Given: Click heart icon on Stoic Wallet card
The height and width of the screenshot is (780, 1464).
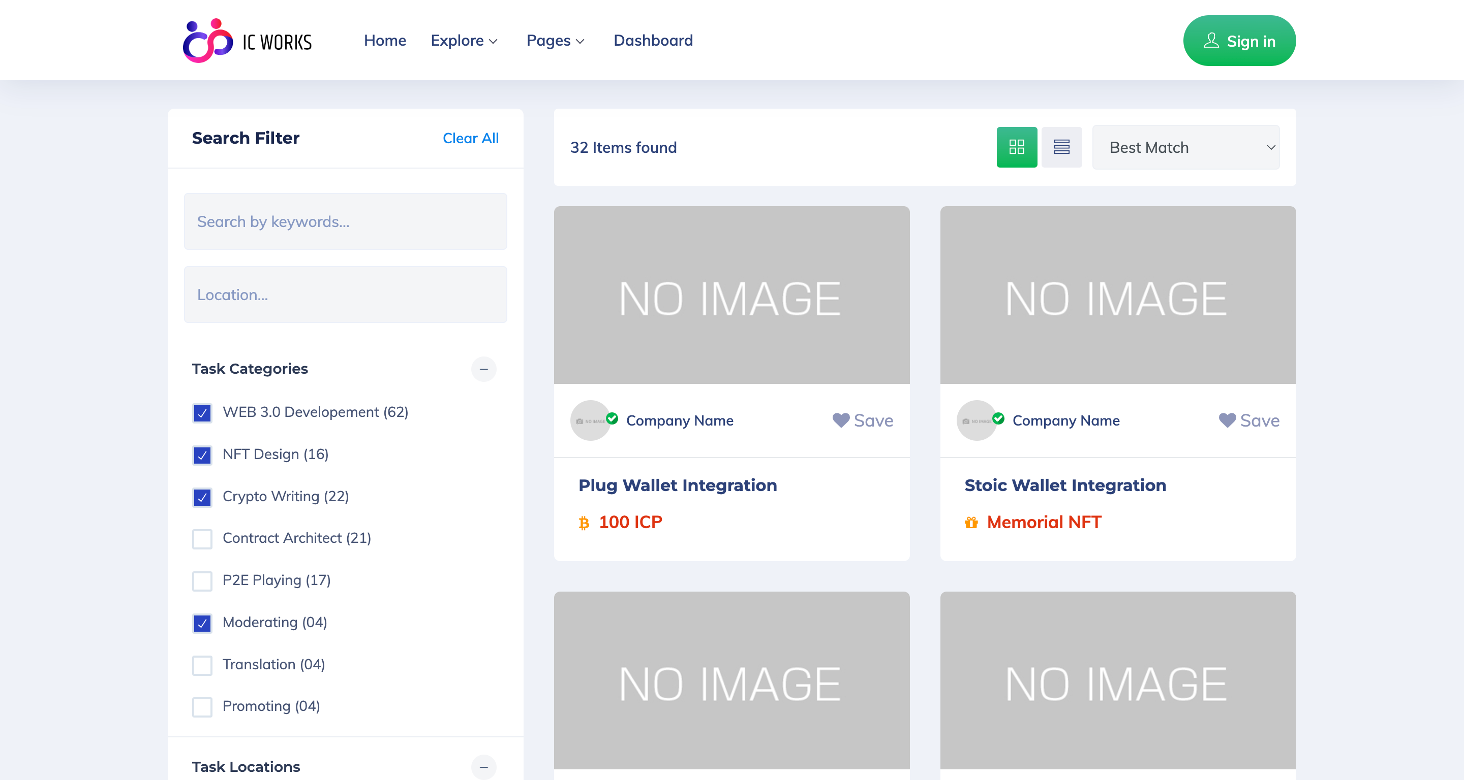Looking at the screenshot, I should (1227, 420).
